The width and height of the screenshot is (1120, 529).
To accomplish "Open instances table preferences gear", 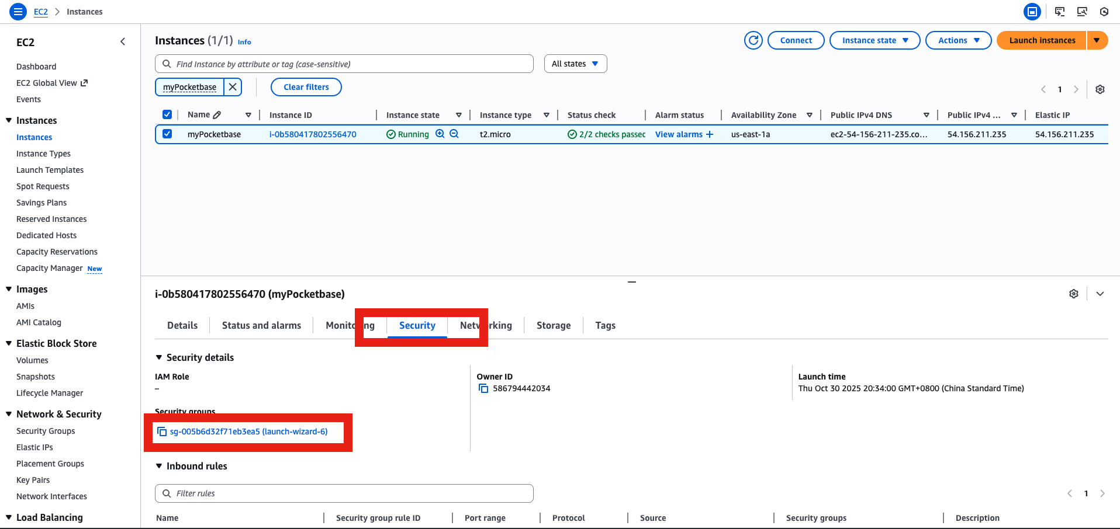I will pyautogui.click(x=1101, y=89).
